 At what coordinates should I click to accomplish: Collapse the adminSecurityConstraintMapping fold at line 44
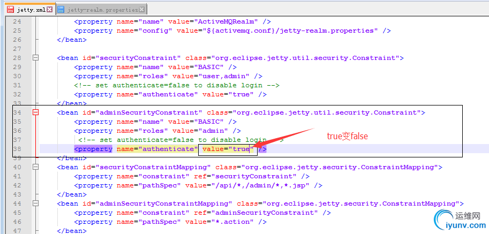click(x=36, y=203)
